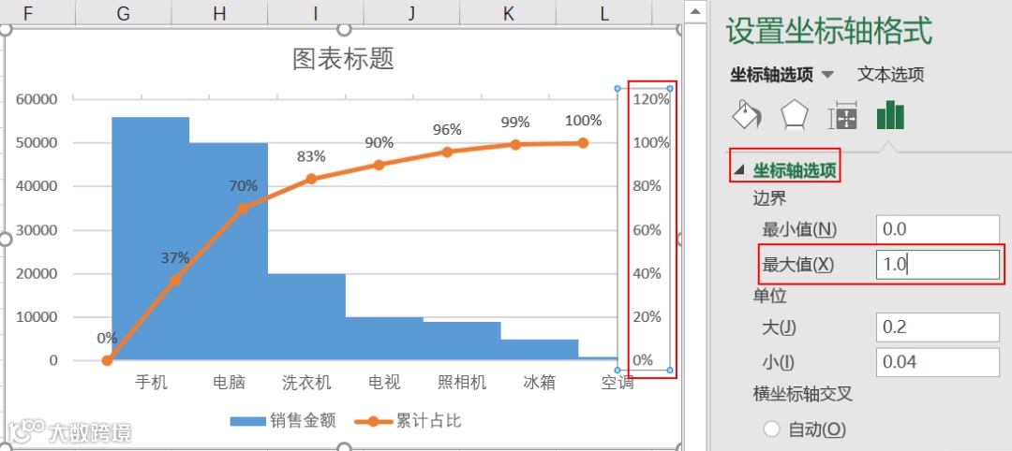1012x451 pixels.
Task: Select column header H
Action: click(x=219, y=13)
